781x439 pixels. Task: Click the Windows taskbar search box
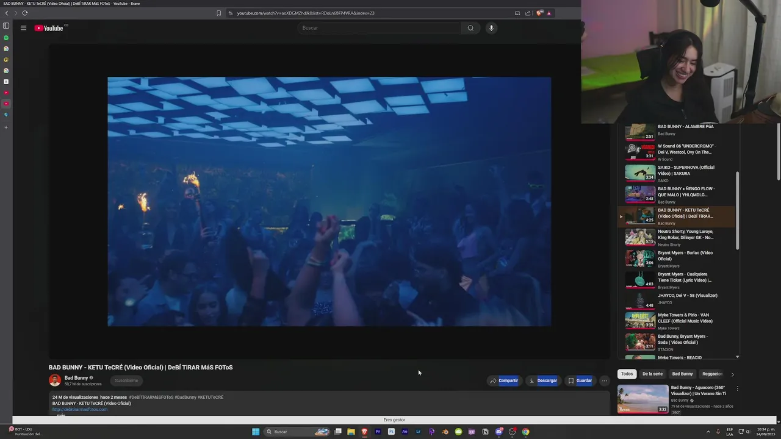click(x=297, y=432)
